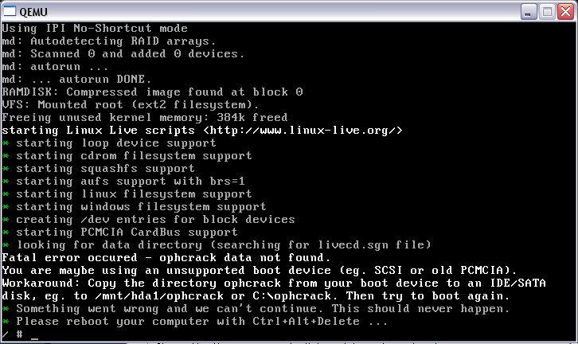578x344 pixels.
Task: Maximize the QEMU window
Action: point(547,12)
